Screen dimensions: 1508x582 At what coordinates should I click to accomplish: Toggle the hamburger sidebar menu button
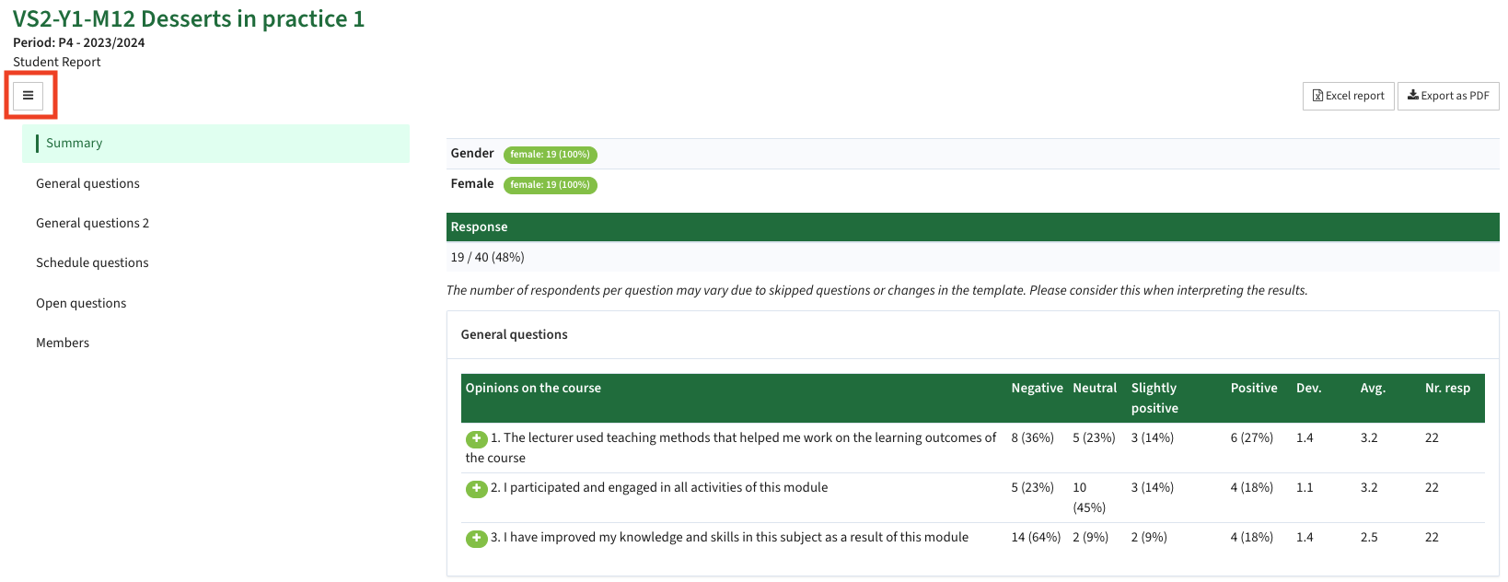coord(29,95)
